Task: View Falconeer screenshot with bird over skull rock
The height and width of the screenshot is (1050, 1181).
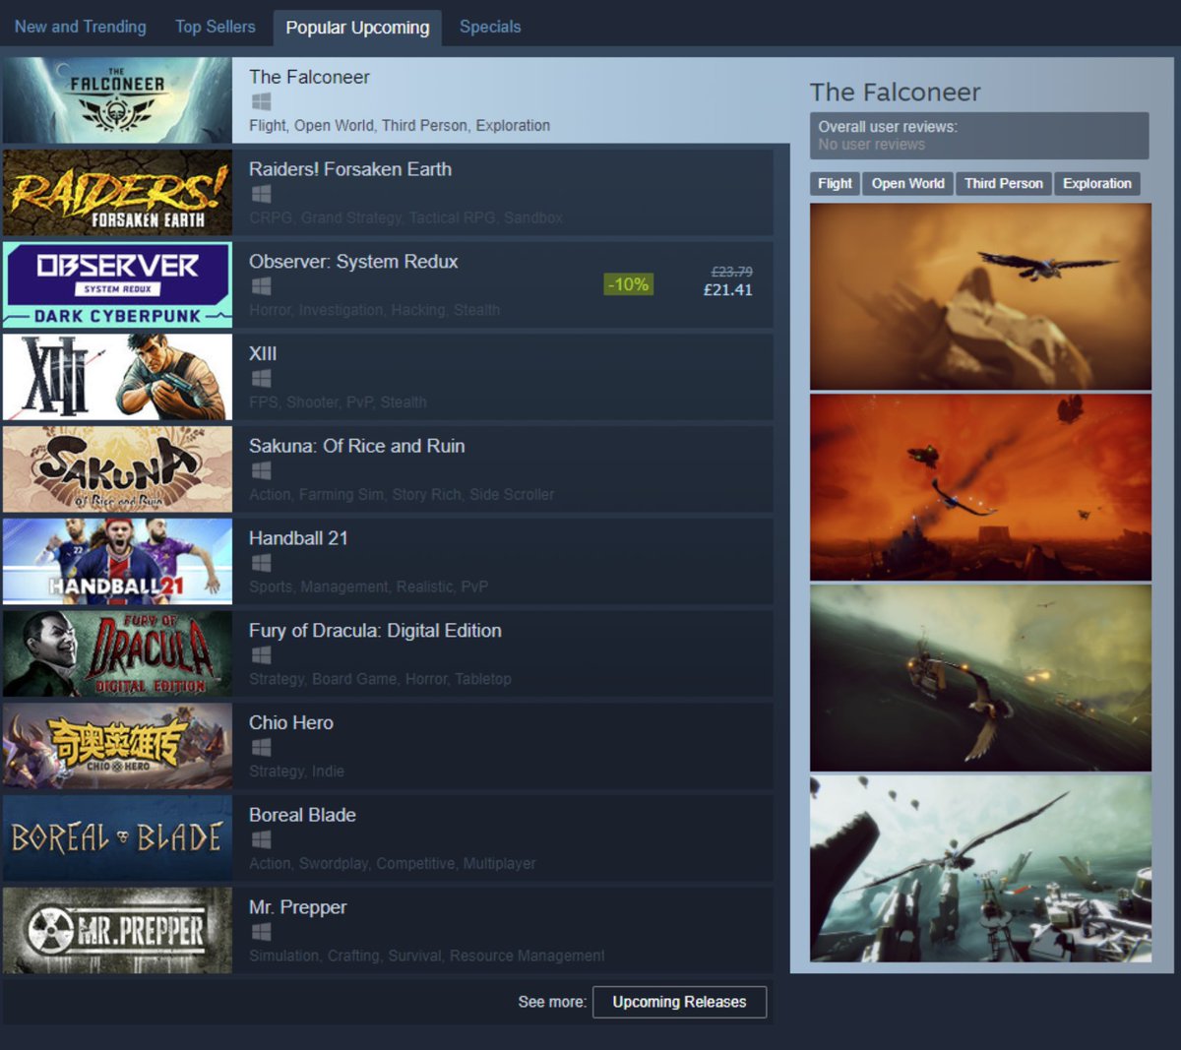Action: (980, 296)
